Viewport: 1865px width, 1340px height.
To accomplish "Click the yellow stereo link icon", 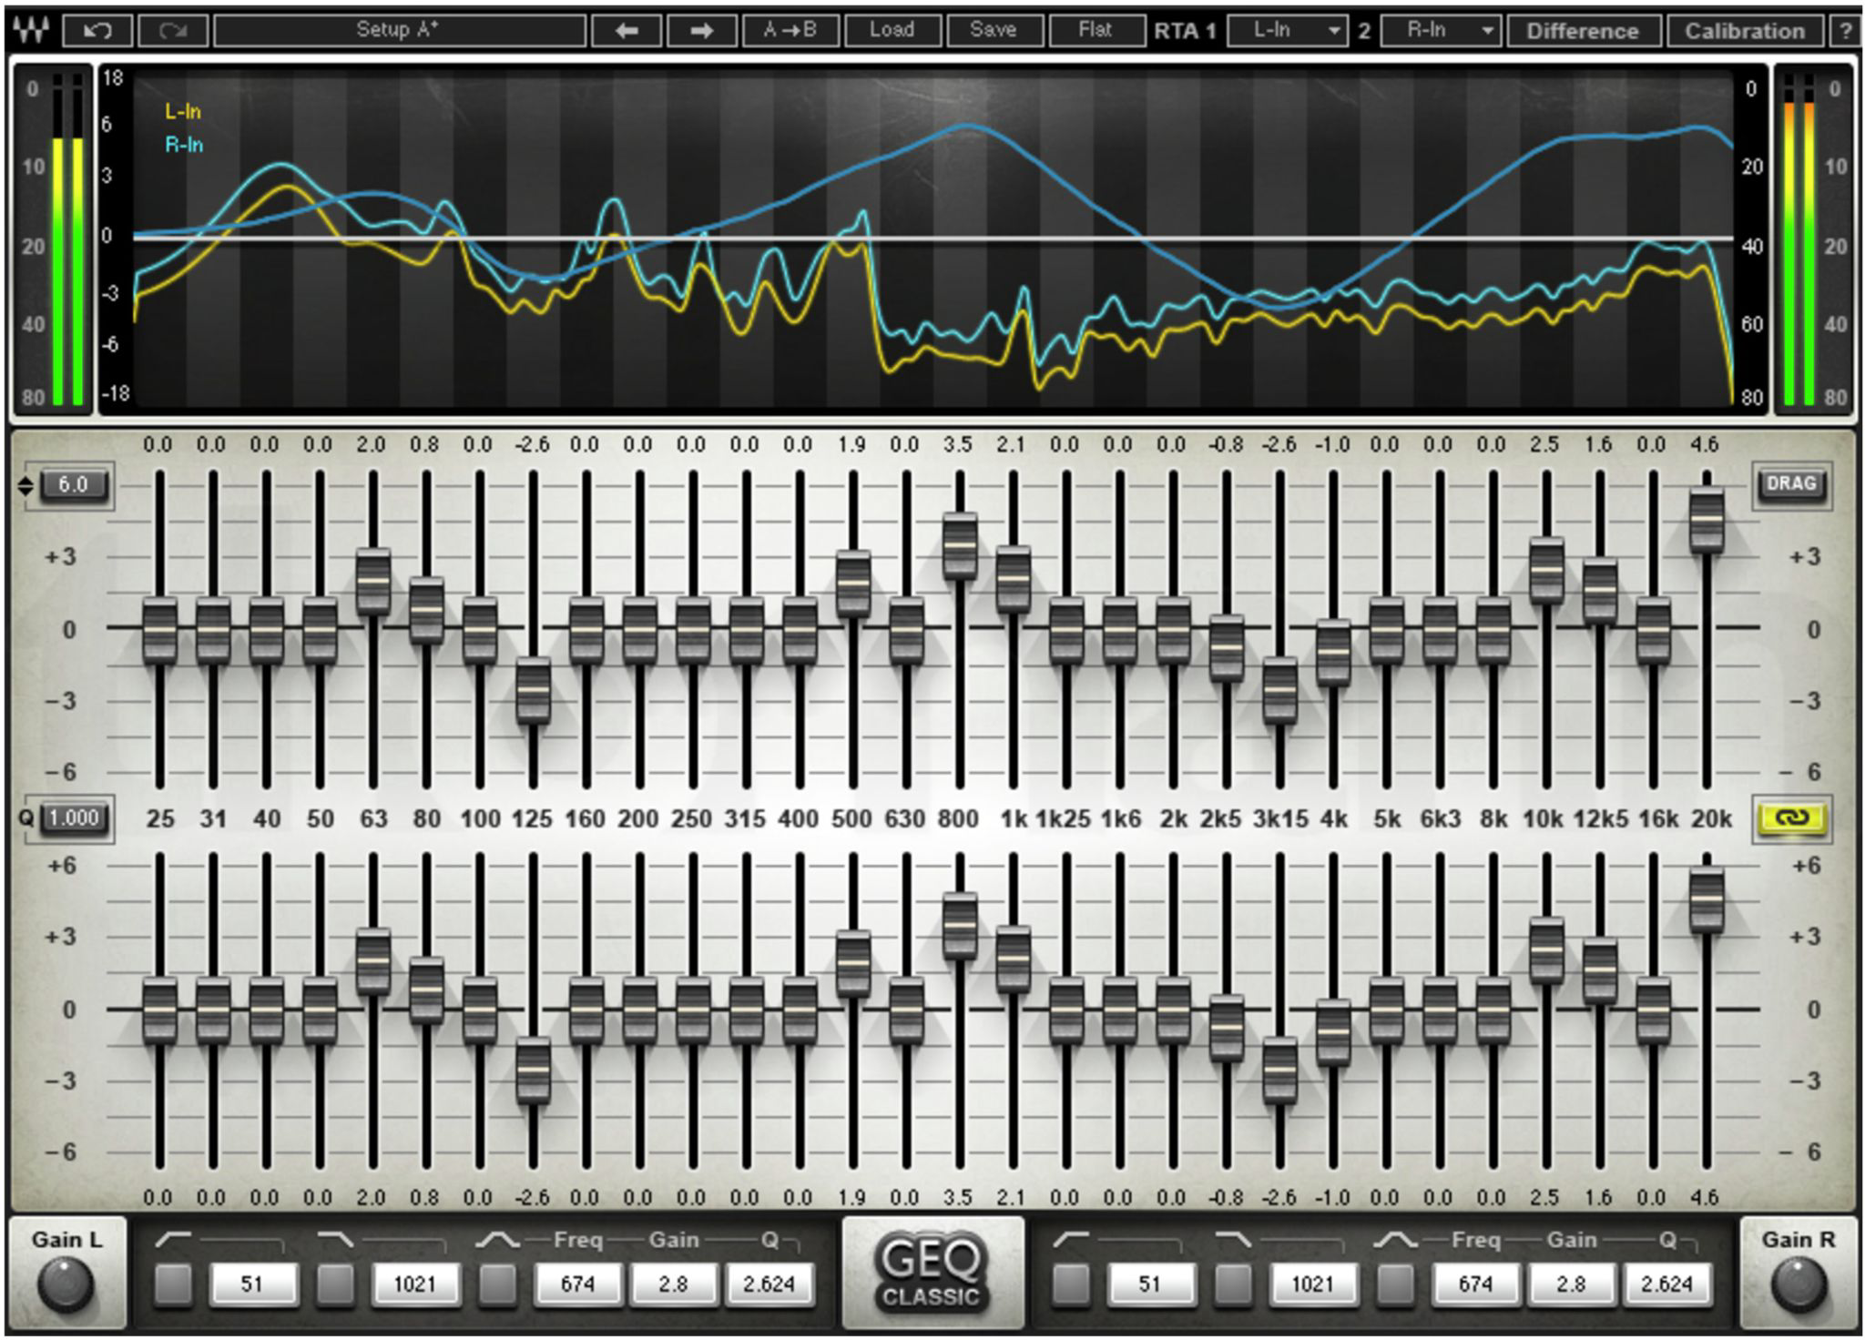I will click(x=1791, y=818).
